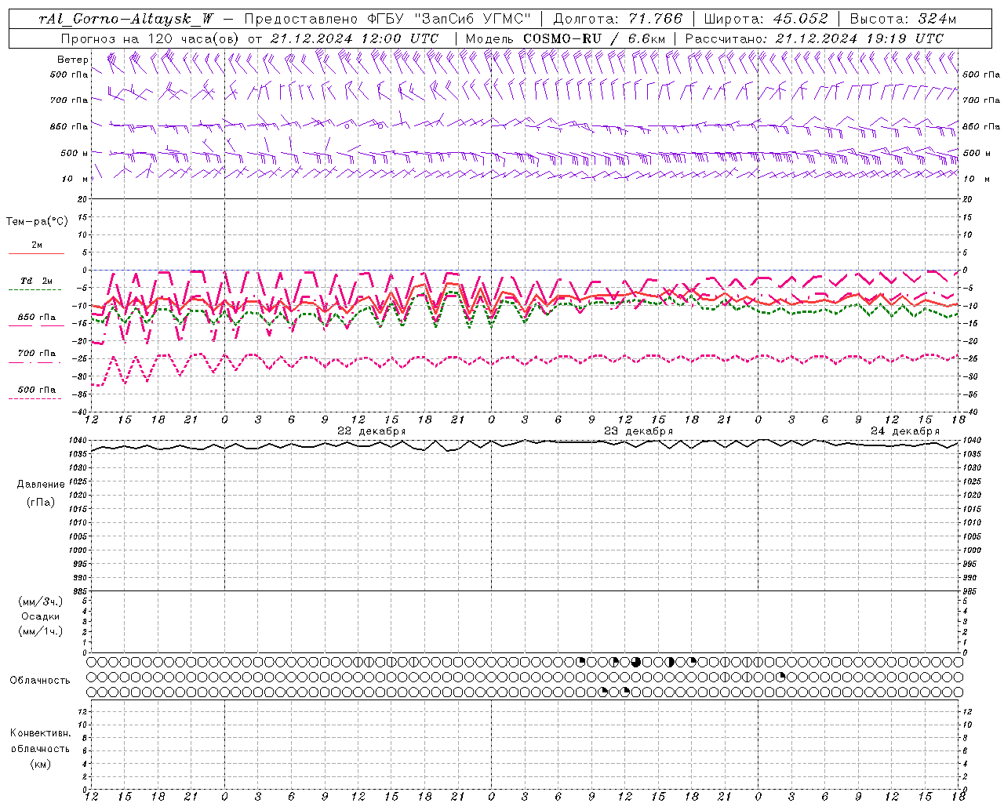Click the green dashed Td 2м legend line
This screenshot has width=1004, height=803.
[x=36, y=289]
